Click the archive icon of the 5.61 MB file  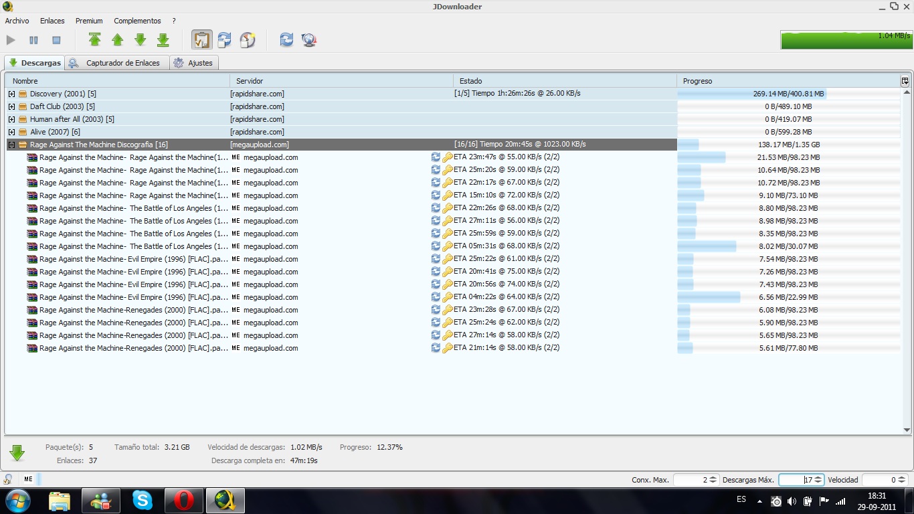pos(32,349)
